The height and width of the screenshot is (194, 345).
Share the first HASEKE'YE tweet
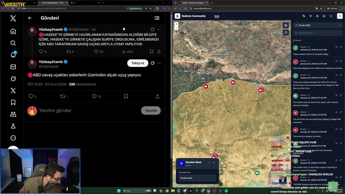pos(159,51)
